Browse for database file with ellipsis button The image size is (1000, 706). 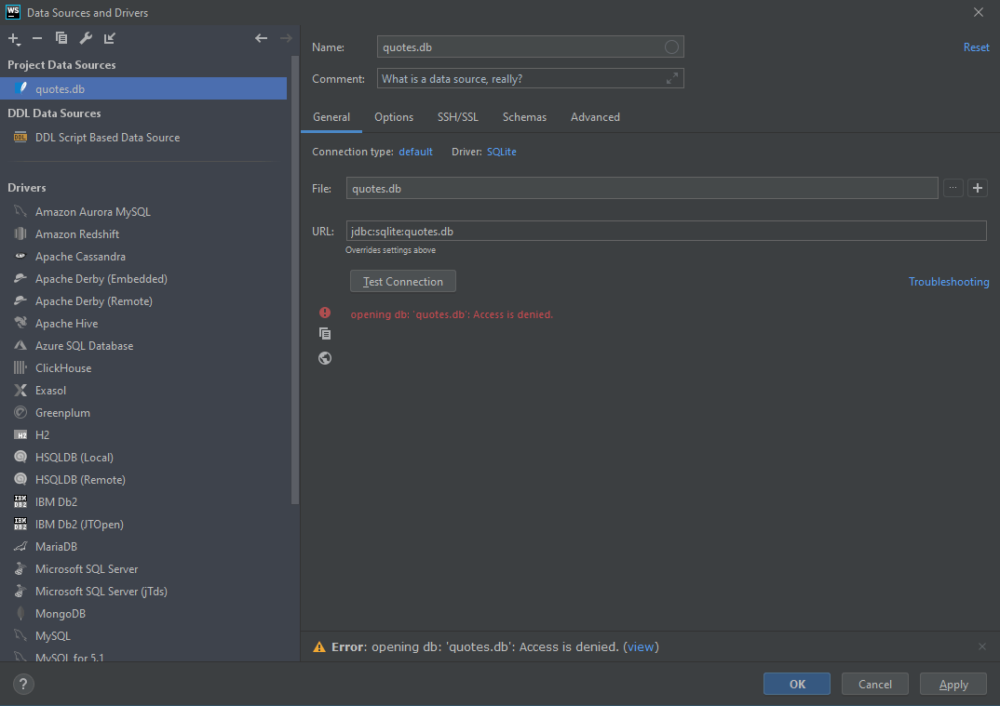953,188
